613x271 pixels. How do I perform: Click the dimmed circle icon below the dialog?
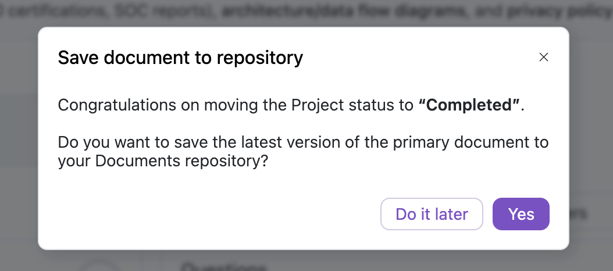click(x=99, y=266)
